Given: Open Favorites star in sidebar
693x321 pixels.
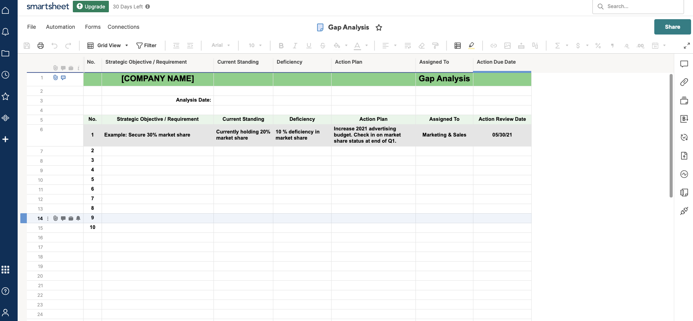Looking at the screenshot, I should 5,96.
